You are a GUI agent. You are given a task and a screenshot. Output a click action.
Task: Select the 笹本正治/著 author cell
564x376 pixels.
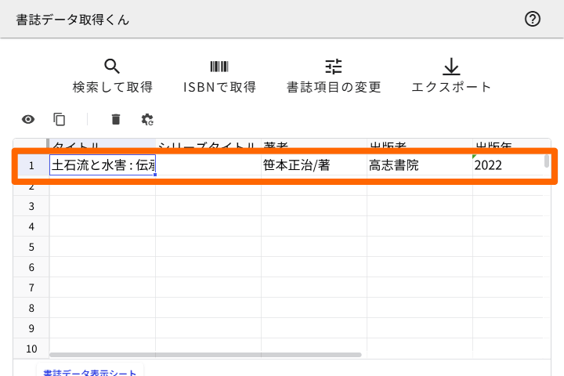pyautogui.click(x=313, y=165)
